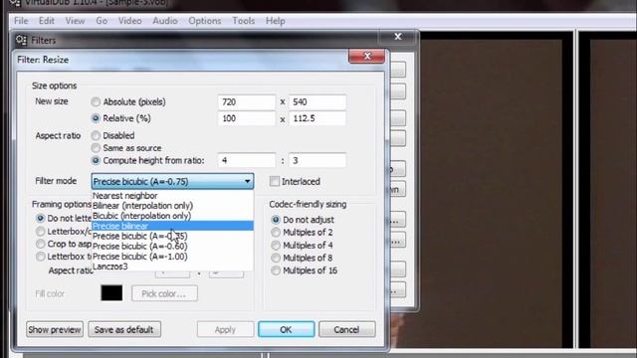Click the VirtualDub title bar icon
637x358 pixels.
(15, 3)
